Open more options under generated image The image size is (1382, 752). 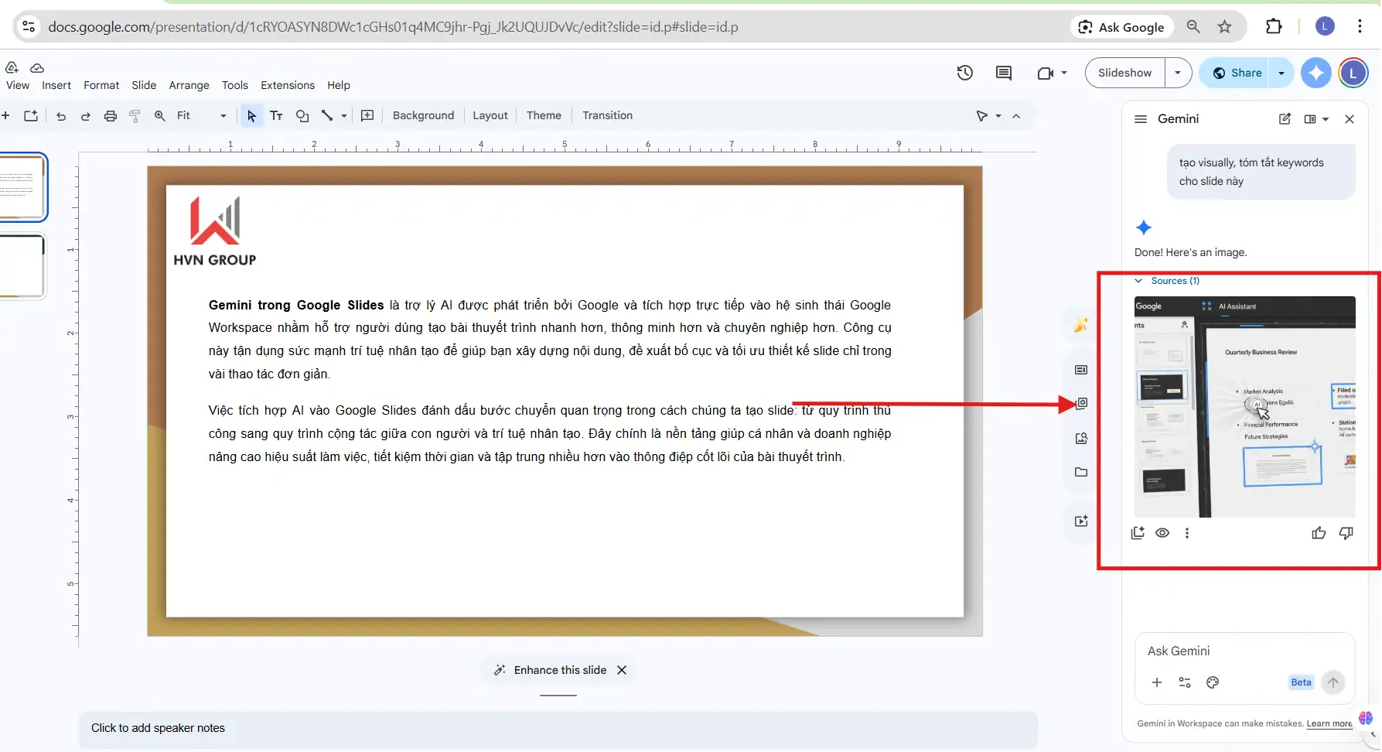click(1187, 533)
